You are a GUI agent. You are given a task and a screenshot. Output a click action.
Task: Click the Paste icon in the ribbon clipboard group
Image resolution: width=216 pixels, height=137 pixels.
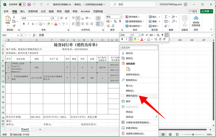8,19
